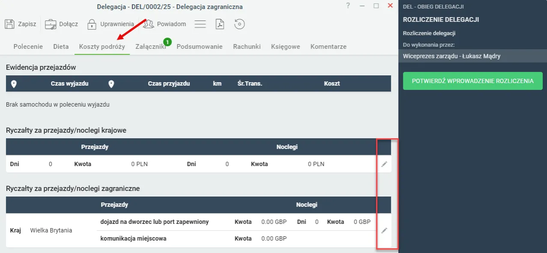Save the delegation with the Zapisz icon
Image resolution: width=547 pixels, height=253 pixels.
pyautogui.click(x=9, y=24)
